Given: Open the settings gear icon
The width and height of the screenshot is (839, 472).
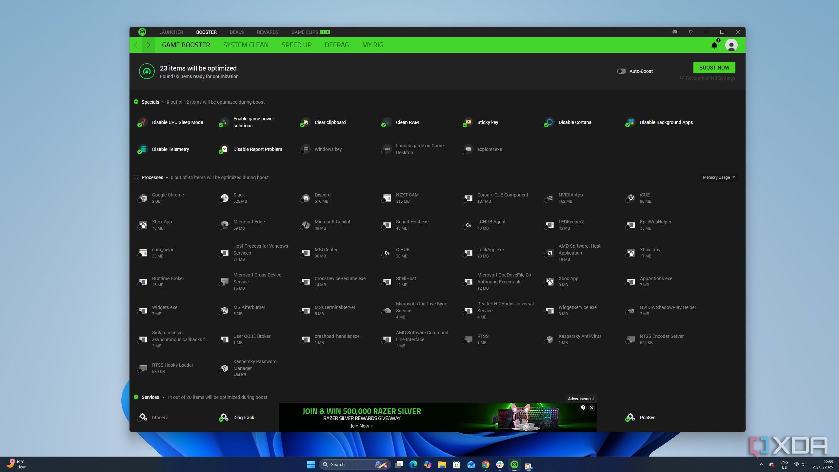Looking at the screenshot, I should (690, 32).
